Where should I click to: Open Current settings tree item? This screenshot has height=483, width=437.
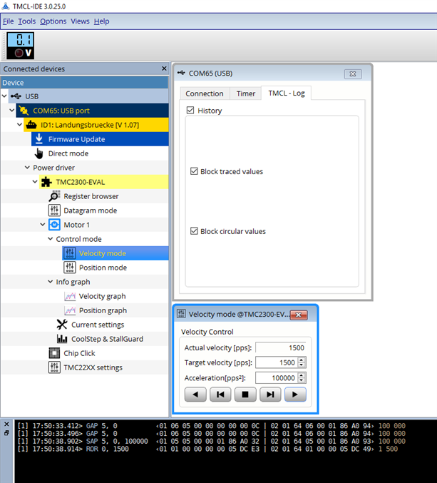pos(98,325)
